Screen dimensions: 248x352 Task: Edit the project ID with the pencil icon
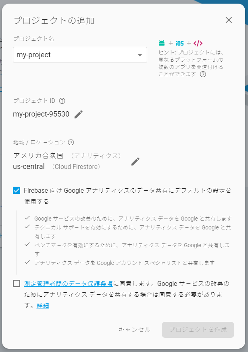[78, 114]
